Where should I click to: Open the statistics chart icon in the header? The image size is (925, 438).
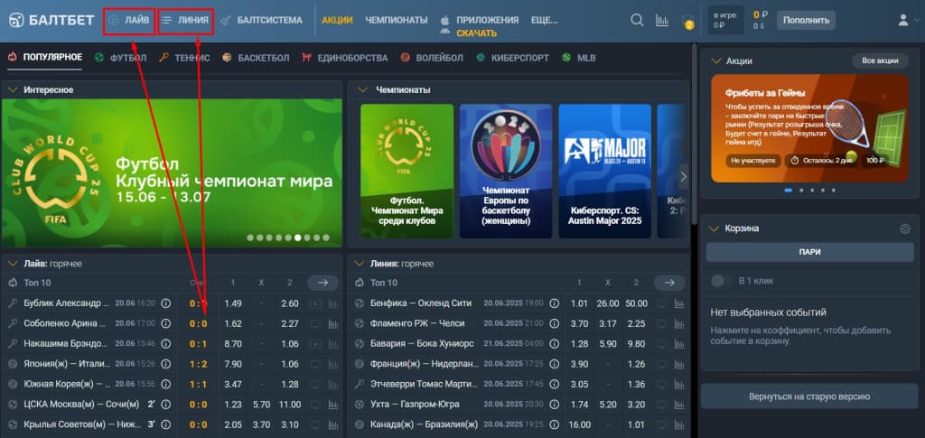point(662,21)
